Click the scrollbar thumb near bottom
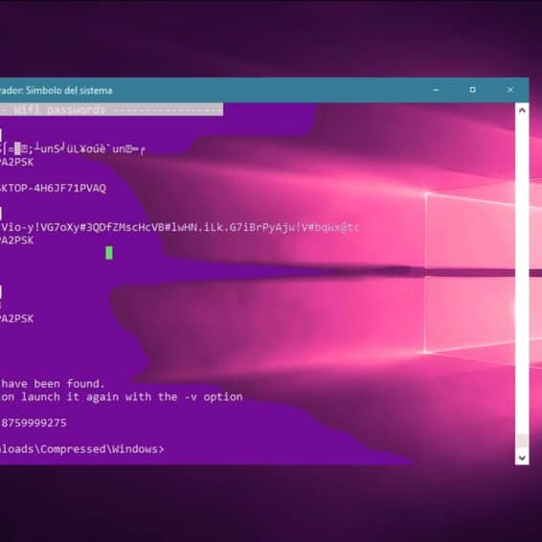 (x=522, y=441)
